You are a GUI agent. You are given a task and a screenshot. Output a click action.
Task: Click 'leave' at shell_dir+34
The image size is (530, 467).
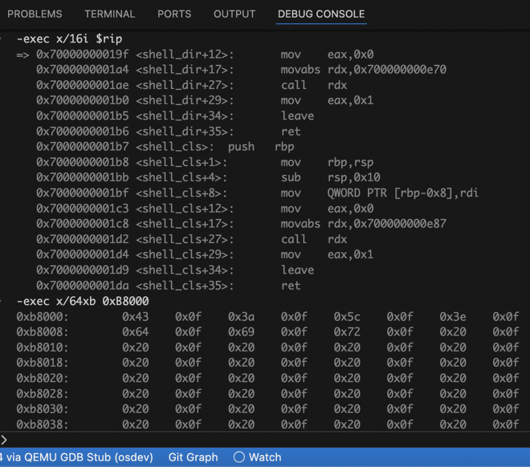pyautogui.click(x=298, y=116)
